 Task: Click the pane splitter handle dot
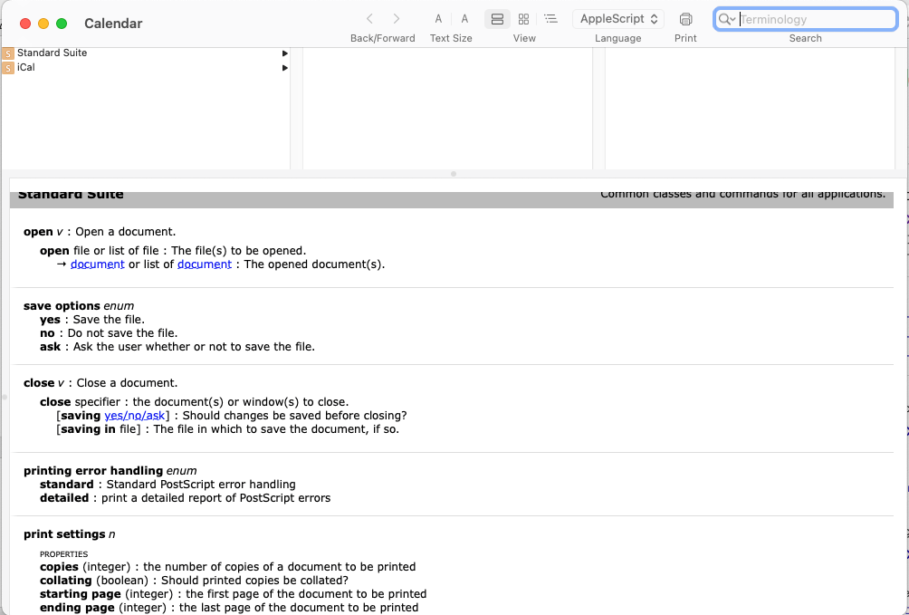(454, 174)
